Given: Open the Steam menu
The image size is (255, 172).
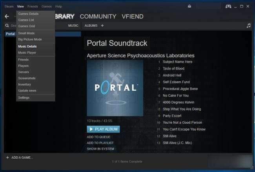Looking at the screenshot, I should point(9,7).
